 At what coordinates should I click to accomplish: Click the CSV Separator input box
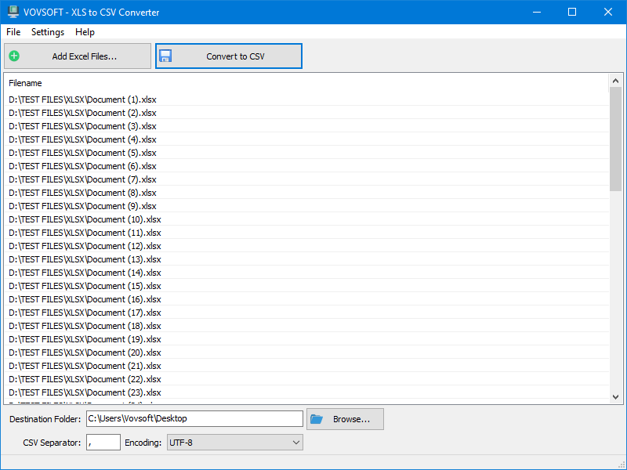pos(103,442)
